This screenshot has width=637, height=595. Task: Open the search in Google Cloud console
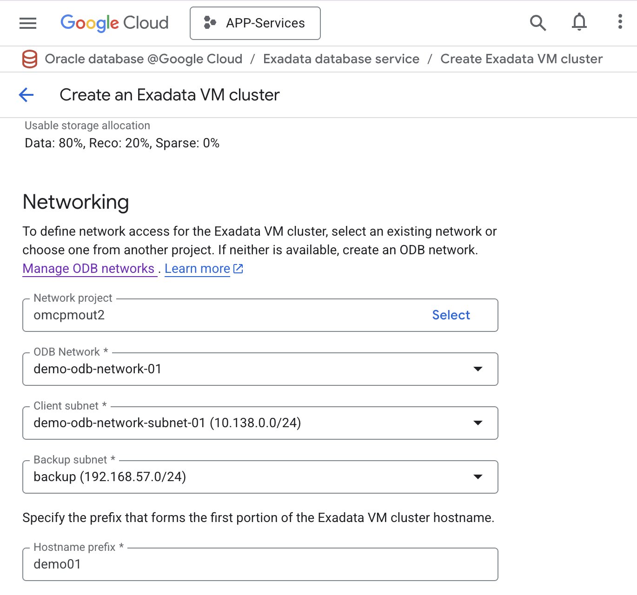tap(537, 22)
